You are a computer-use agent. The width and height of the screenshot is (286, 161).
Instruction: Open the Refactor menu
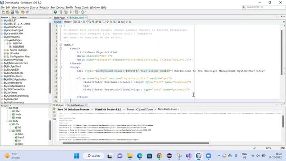point(44,8)
